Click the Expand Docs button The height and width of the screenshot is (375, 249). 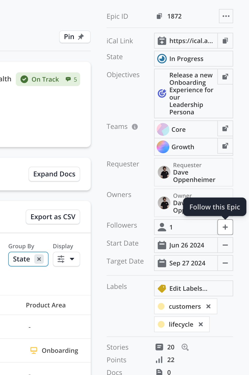(54, 174)
